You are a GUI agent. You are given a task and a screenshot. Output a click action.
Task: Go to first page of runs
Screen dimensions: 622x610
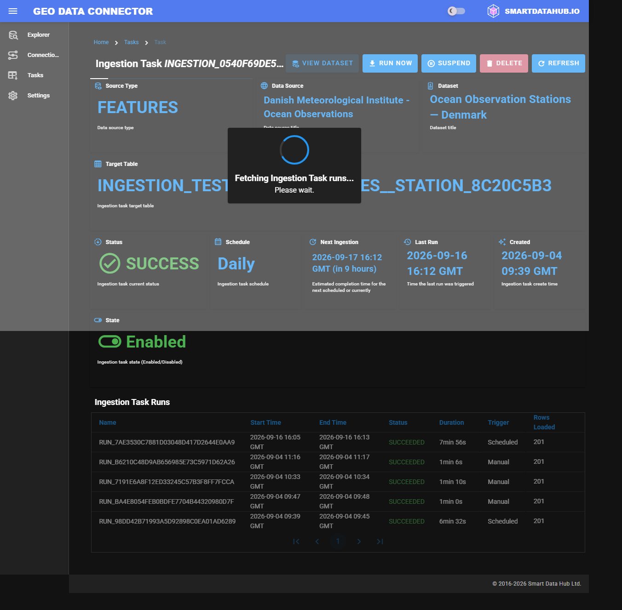pyautogui.click(x=296, y=542)
